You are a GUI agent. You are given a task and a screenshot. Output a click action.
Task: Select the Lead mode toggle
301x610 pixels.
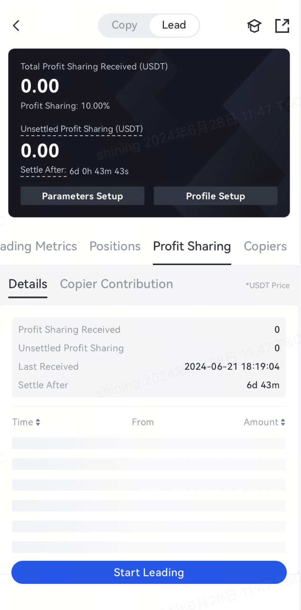[174, 25]
